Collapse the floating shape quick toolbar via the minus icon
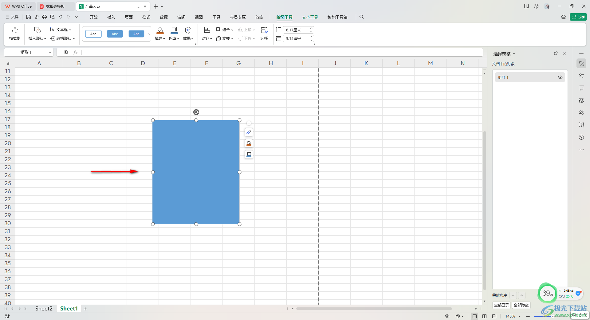Viewport: 590px width, 320px height. point(249,123)
